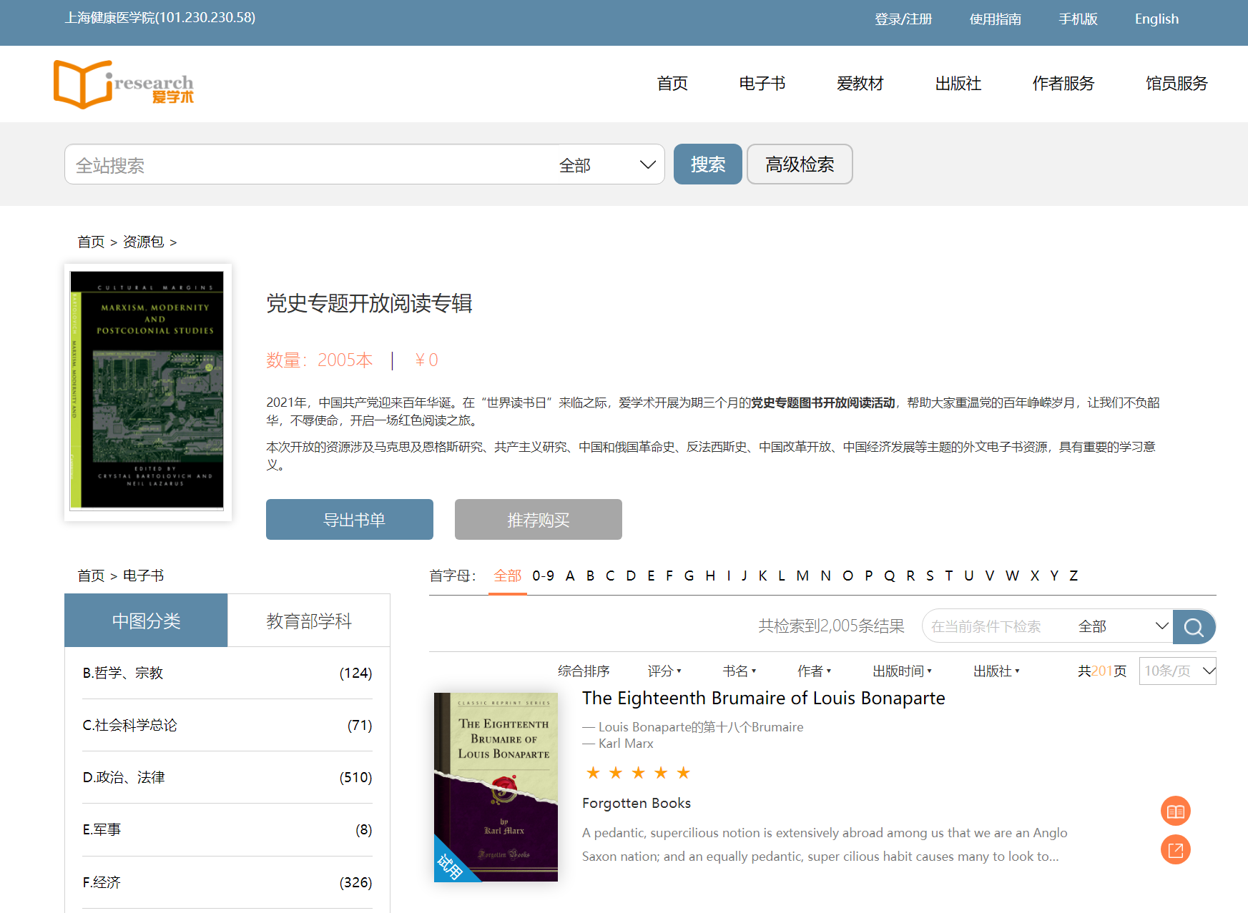
Task: Sort results by 评分
Action: [664, 671]
